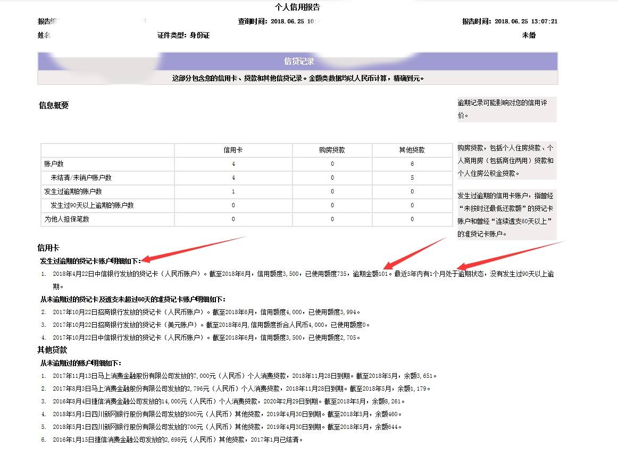This screenshot has width=618, height=456.
Task: Click the 购房贷款，包括个人住房贷款 side note
Action: click(x=506, y=161)
